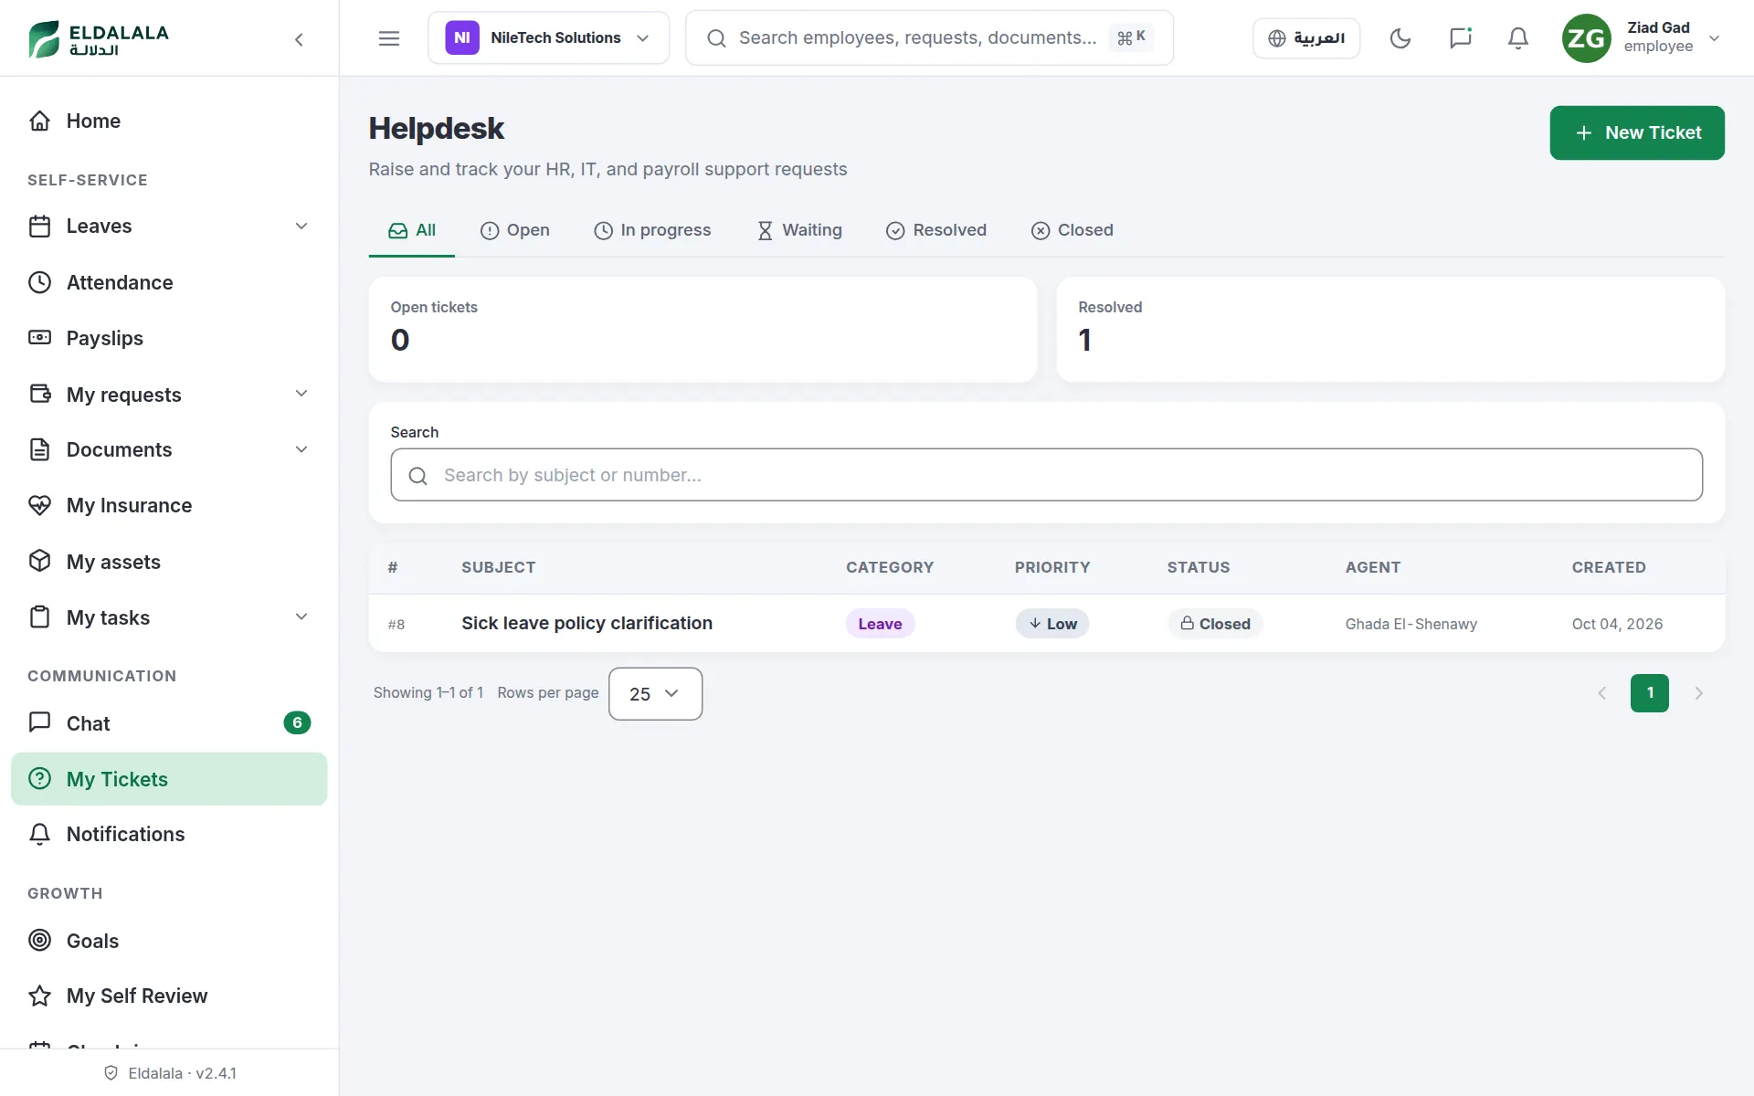Viewport: 1754px width, 1096px height.
Task: Show the Resolved tickets tab
Action: click(x=936, y=230)
